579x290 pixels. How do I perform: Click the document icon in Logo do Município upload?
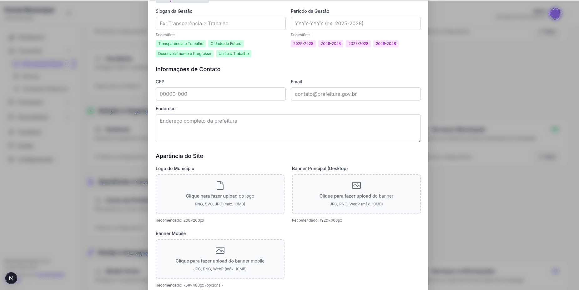[220, 185]
